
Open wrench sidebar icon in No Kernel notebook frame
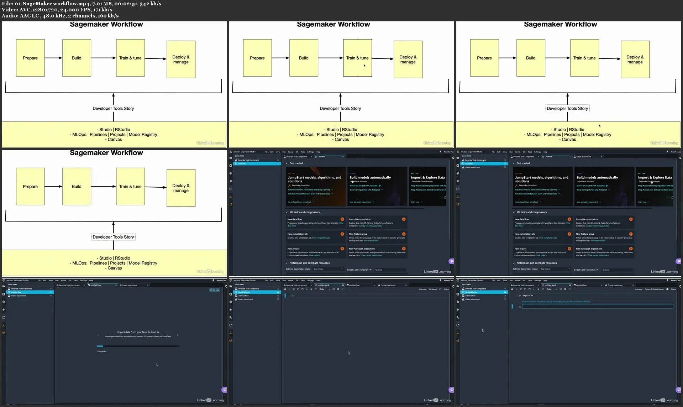[231, 317]
